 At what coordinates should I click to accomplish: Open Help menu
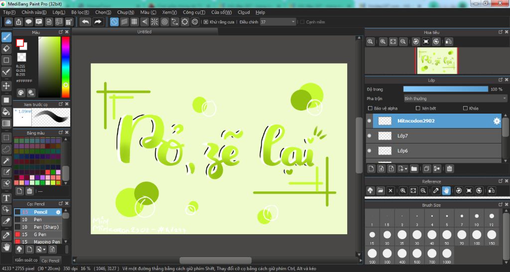point(260,12)
